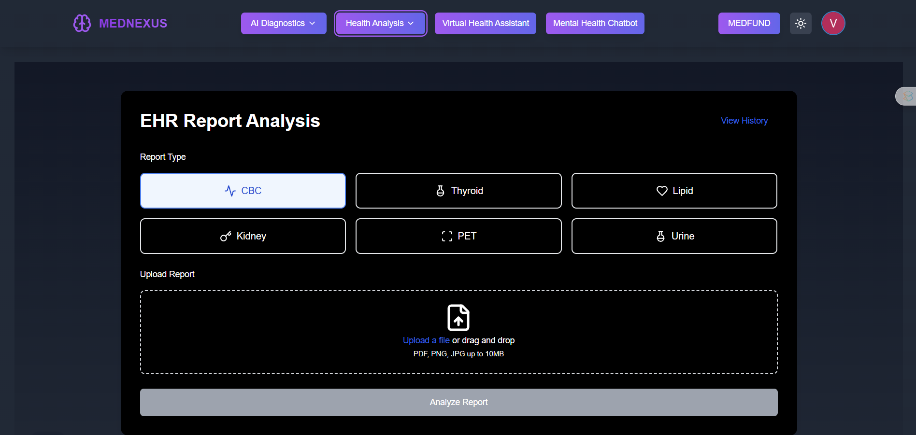Open the Virtual Health Assistant page
This screenshot has width=916, height=435.
(486, 23)
